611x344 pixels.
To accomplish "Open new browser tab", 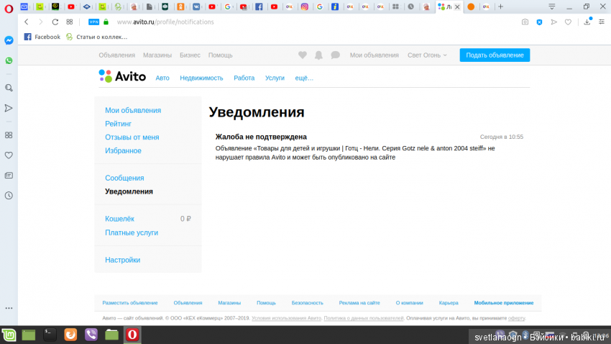I will pyautogui.click(x=501, y=6).
